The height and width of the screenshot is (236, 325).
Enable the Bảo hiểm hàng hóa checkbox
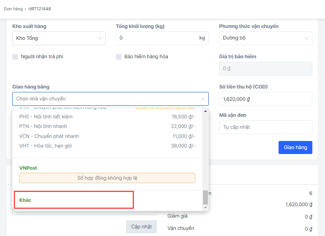(x=119, y=57)
